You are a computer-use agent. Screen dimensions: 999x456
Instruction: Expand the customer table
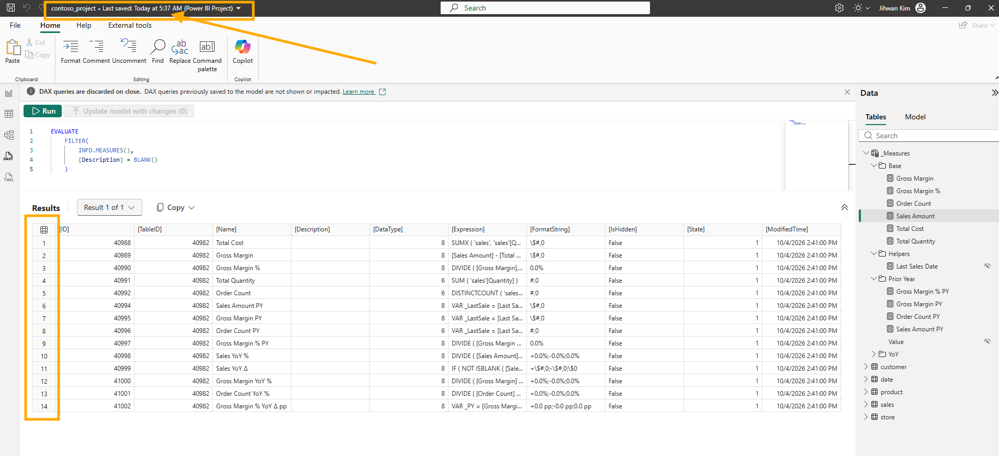tap(866, 366)
